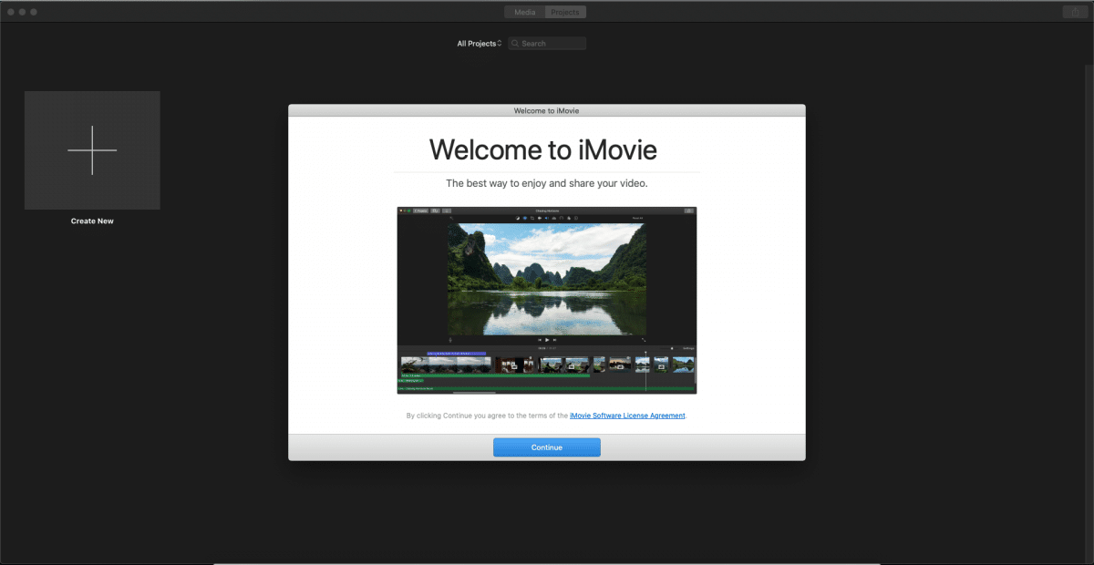Click the fullscreen arrows icon in preview image
Screen dimensions: 1094x565
click(x=644, y=340)
